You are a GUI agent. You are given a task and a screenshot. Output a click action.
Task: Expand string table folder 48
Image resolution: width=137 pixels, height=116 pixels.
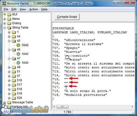(x=9, y=67)
